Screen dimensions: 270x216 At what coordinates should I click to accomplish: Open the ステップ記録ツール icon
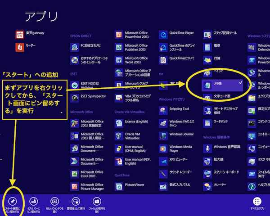coord(207,35)
